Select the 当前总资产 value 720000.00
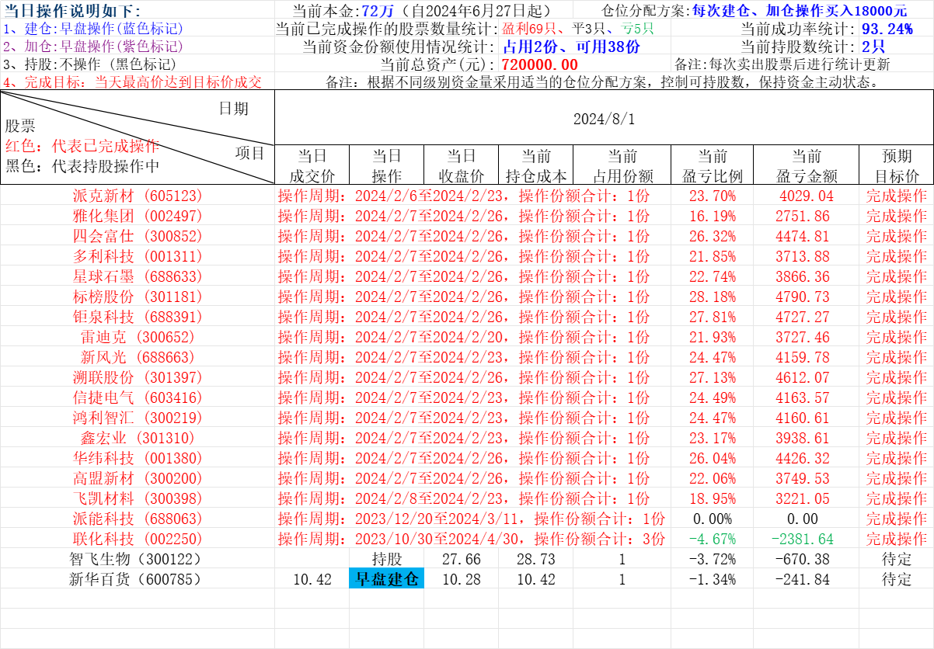934x649 pixels. (x=539, y=64)
